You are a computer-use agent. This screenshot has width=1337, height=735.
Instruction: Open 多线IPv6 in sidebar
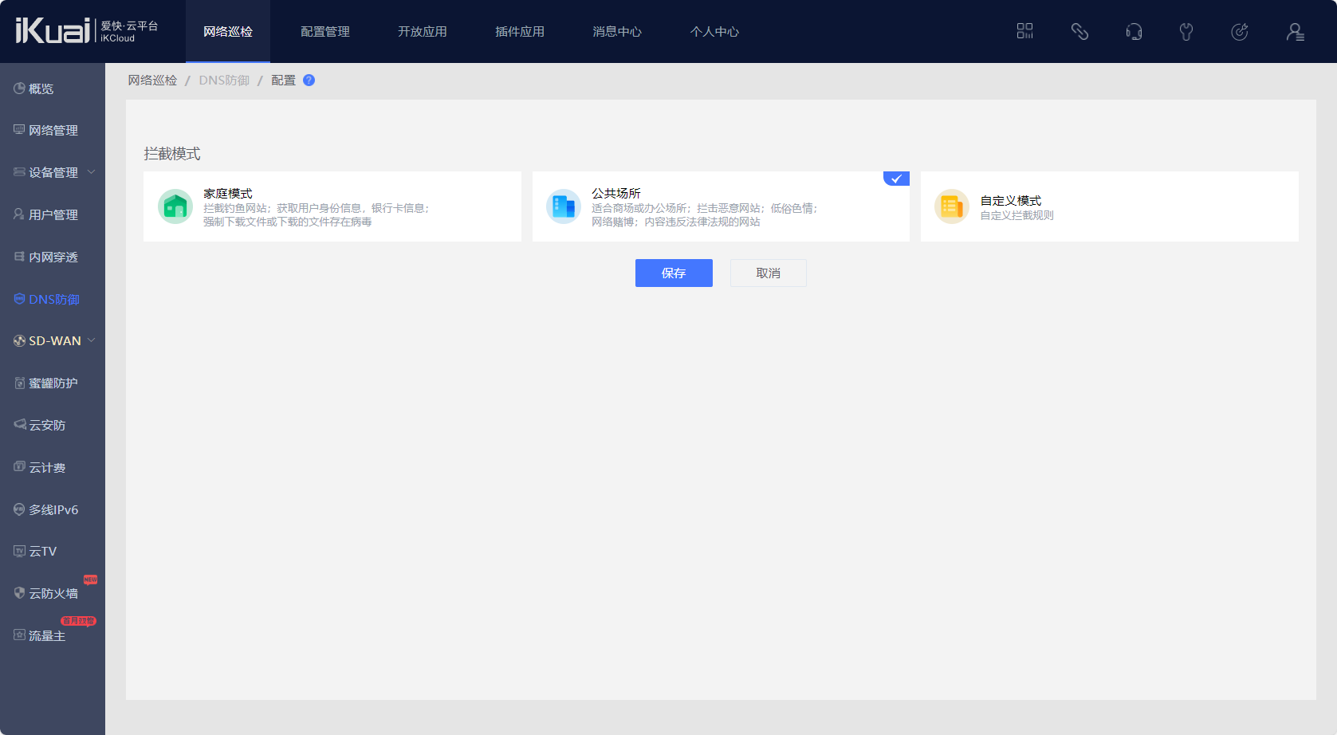[x=53, y=509]
